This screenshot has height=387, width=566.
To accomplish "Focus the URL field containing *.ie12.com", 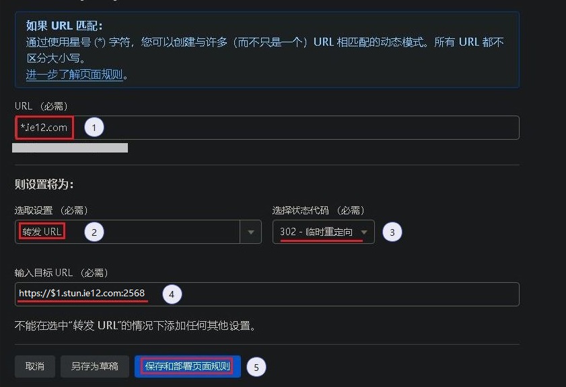I will click(x=303, y=128).
